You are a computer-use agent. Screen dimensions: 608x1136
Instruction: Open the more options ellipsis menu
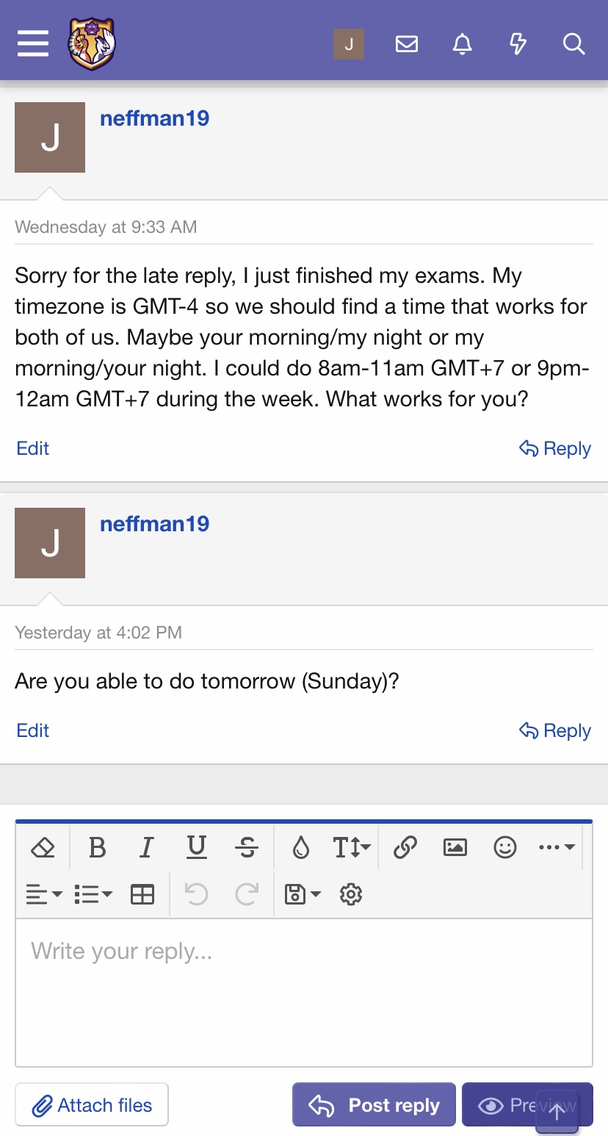[556, 848]
